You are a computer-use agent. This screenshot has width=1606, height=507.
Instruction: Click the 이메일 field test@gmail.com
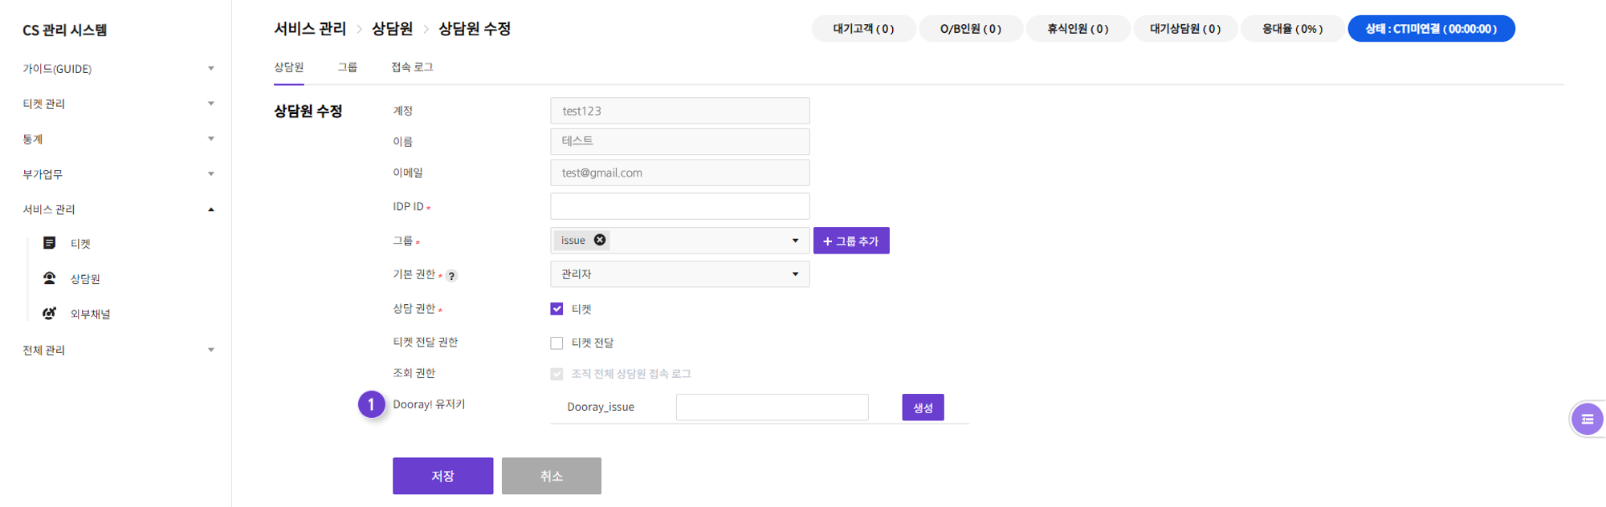point(680,172)
